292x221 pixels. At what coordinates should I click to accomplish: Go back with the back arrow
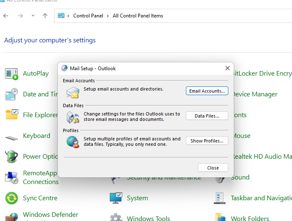tap(6, 16)
